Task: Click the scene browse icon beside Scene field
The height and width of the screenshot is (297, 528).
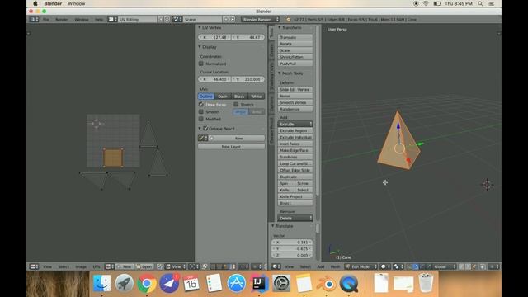Action: 177,20
